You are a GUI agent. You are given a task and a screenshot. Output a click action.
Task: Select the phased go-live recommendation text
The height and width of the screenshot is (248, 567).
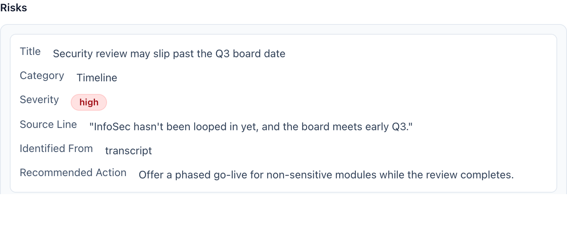pos(326,175)
